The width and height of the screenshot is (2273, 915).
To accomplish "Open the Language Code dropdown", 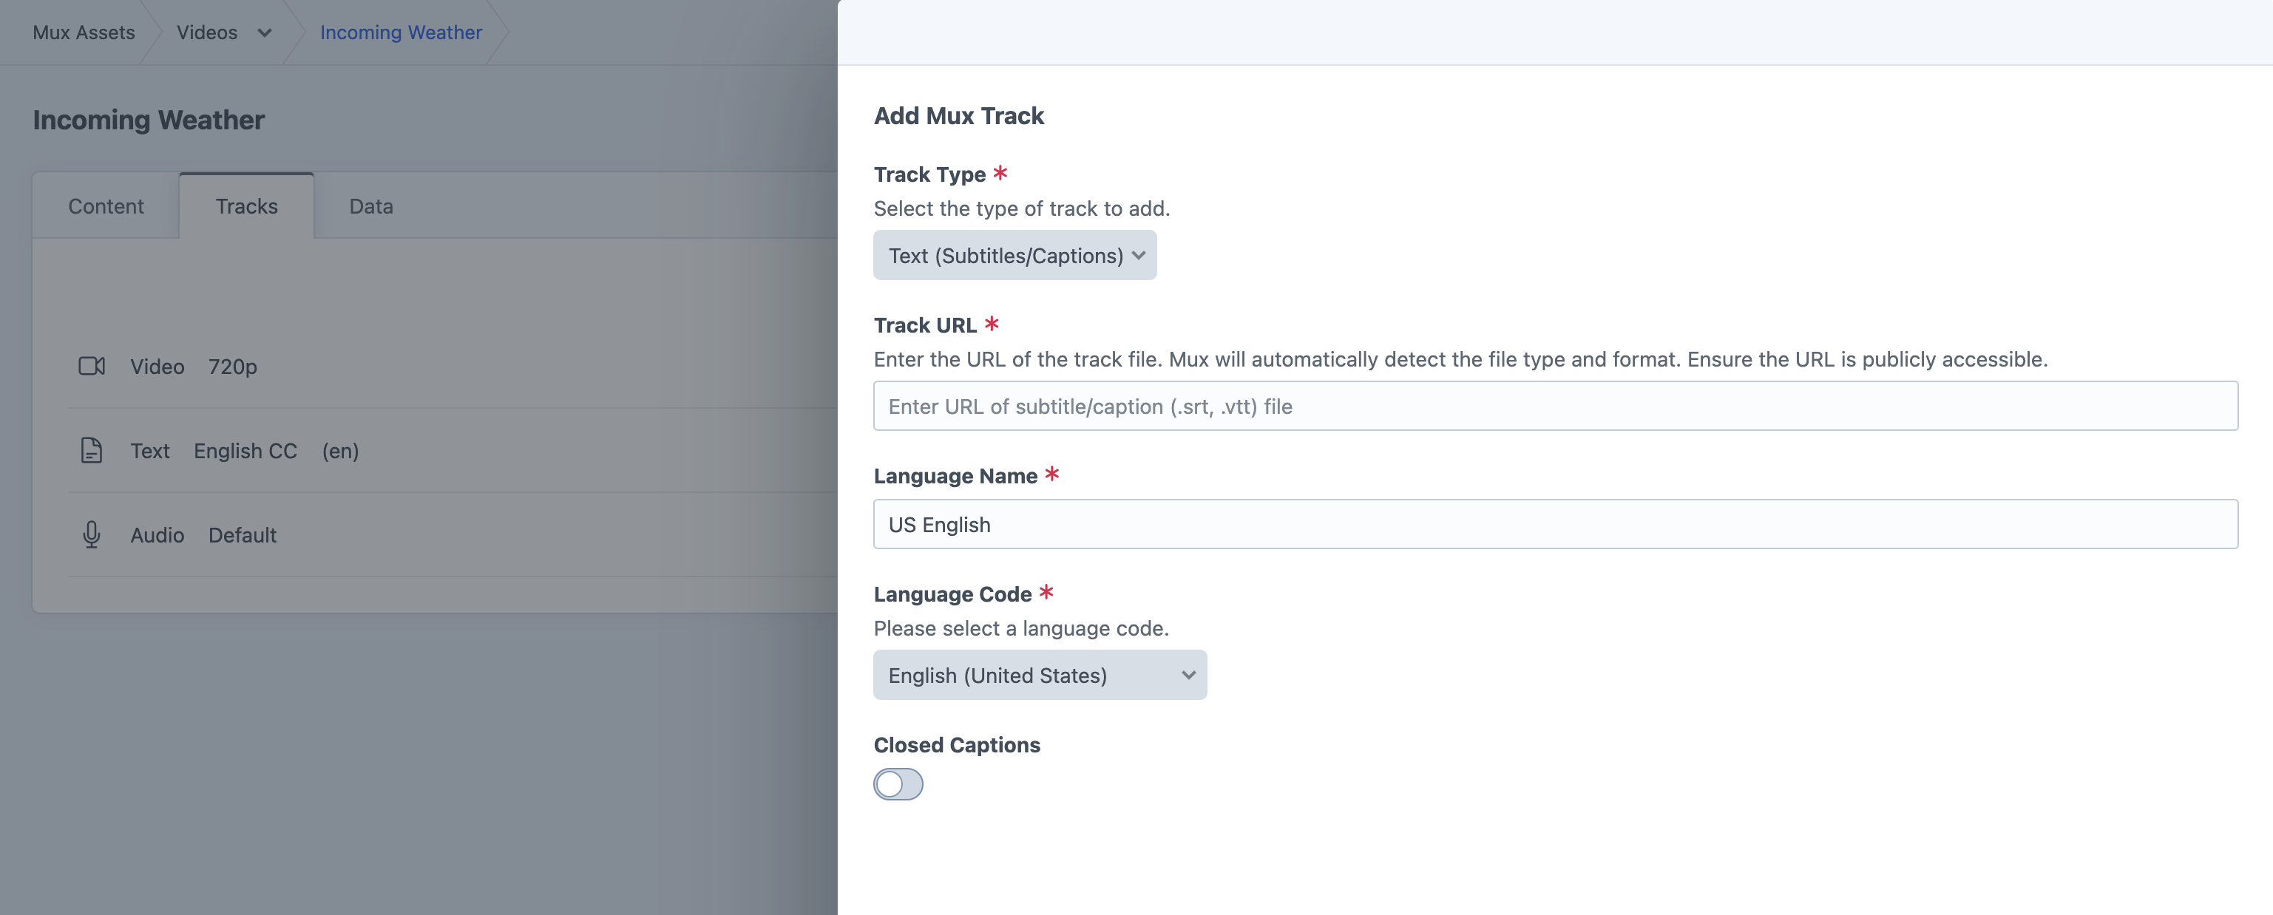I will (1040, 675).
